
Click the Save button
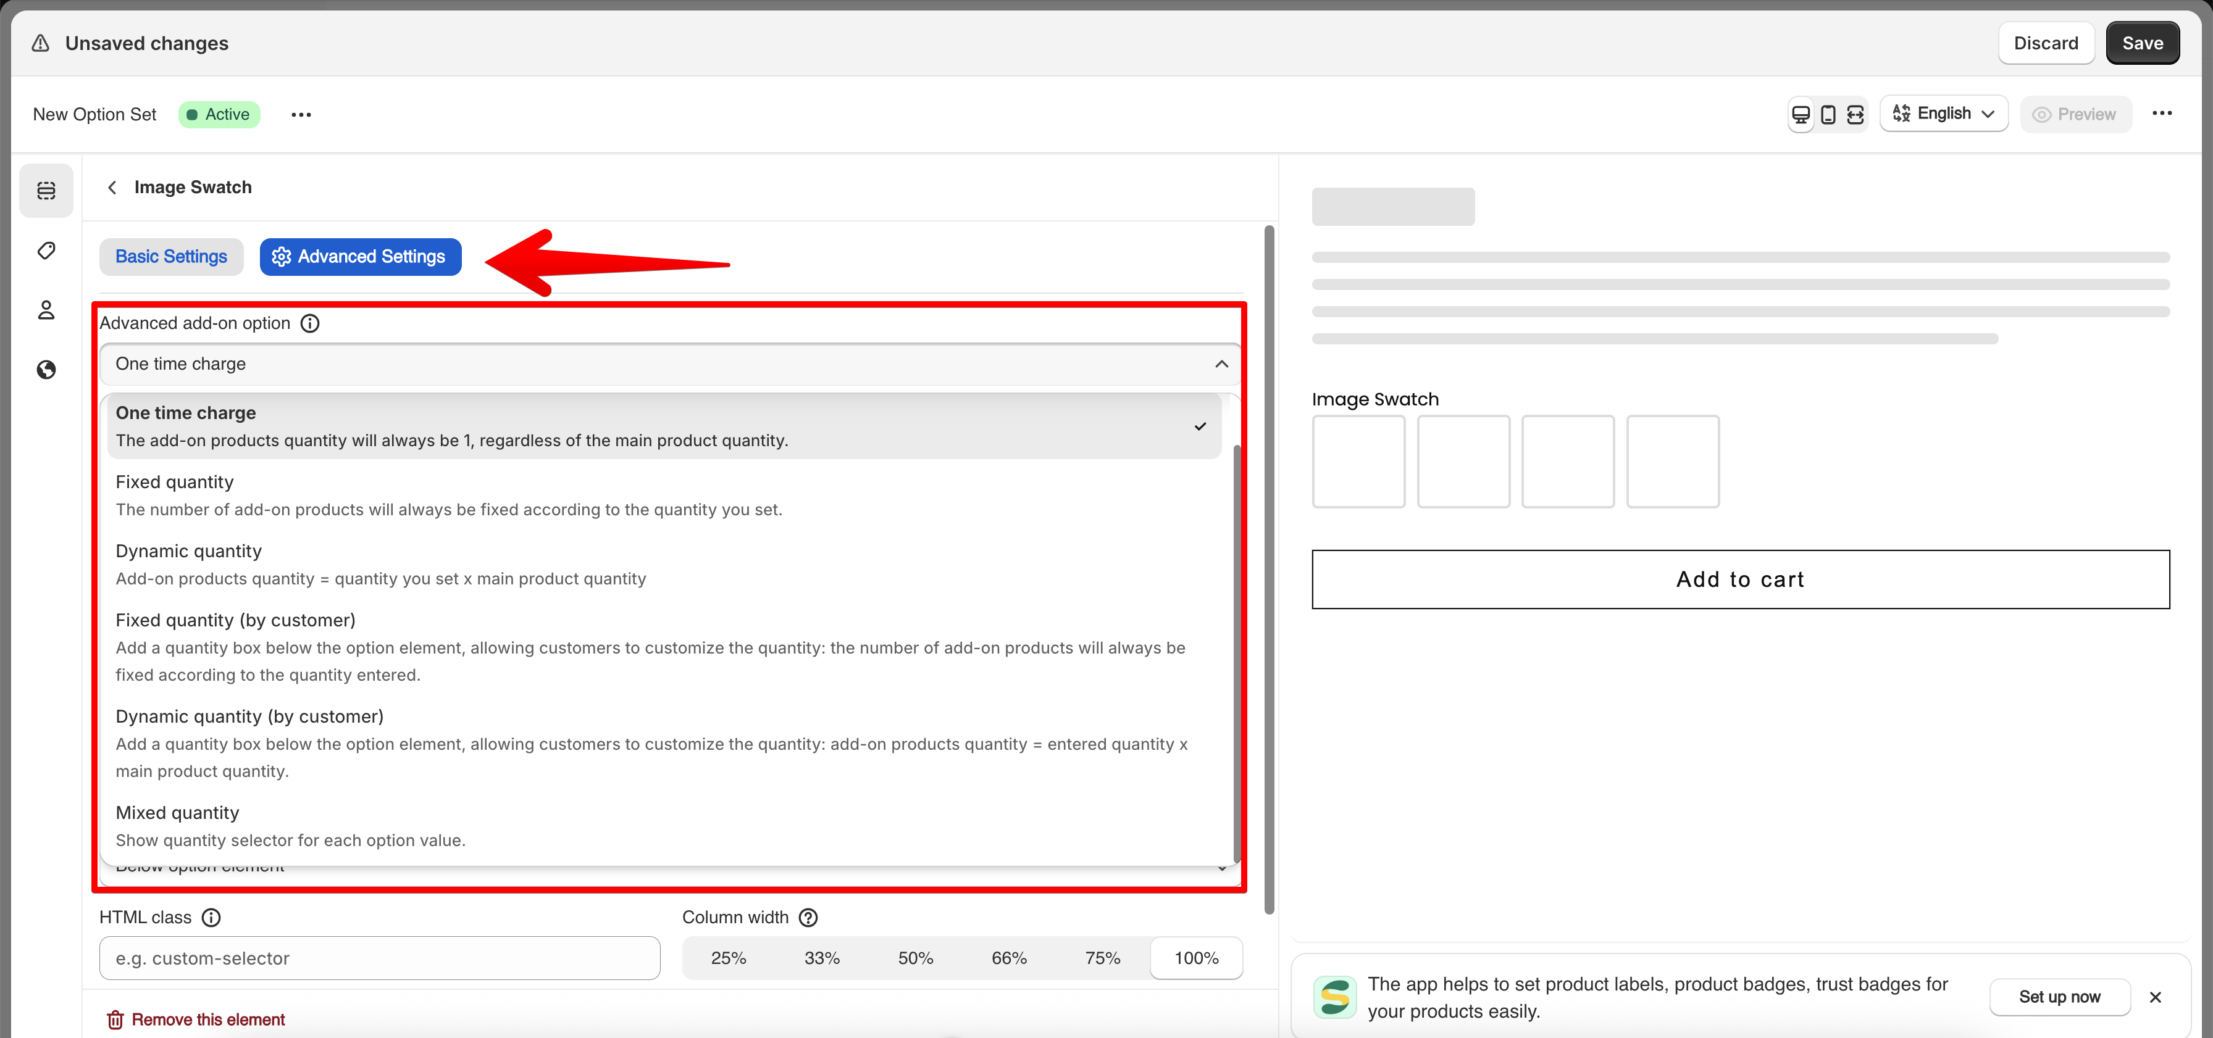click(x=2142, y=43)
